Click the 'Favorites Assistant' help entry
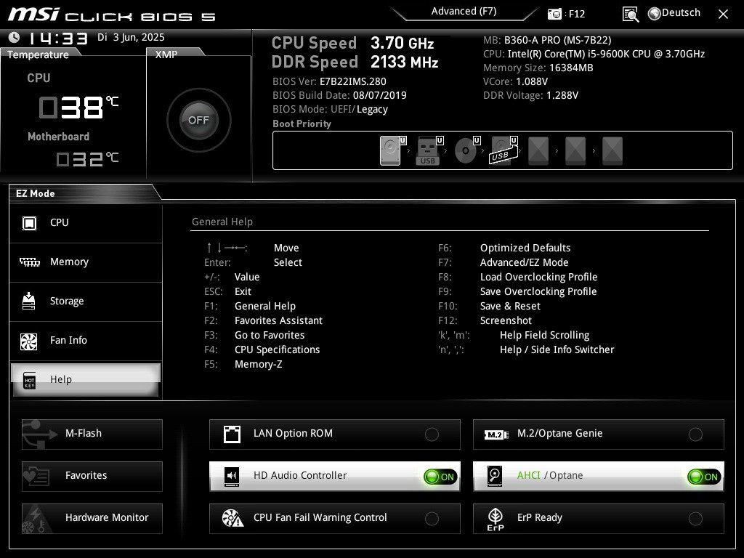This screenshot has width=744, height=558. click(x=278, y=320)
